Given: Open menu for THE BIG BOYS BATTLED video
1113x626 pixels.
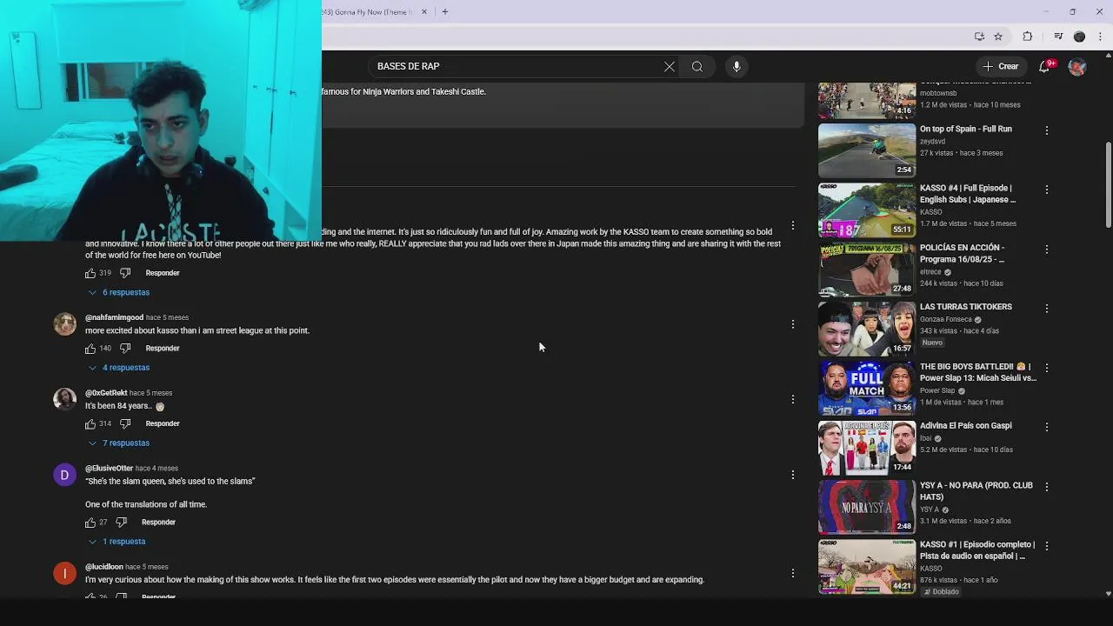Looking at the screenshot, I should pos(1046,368).
